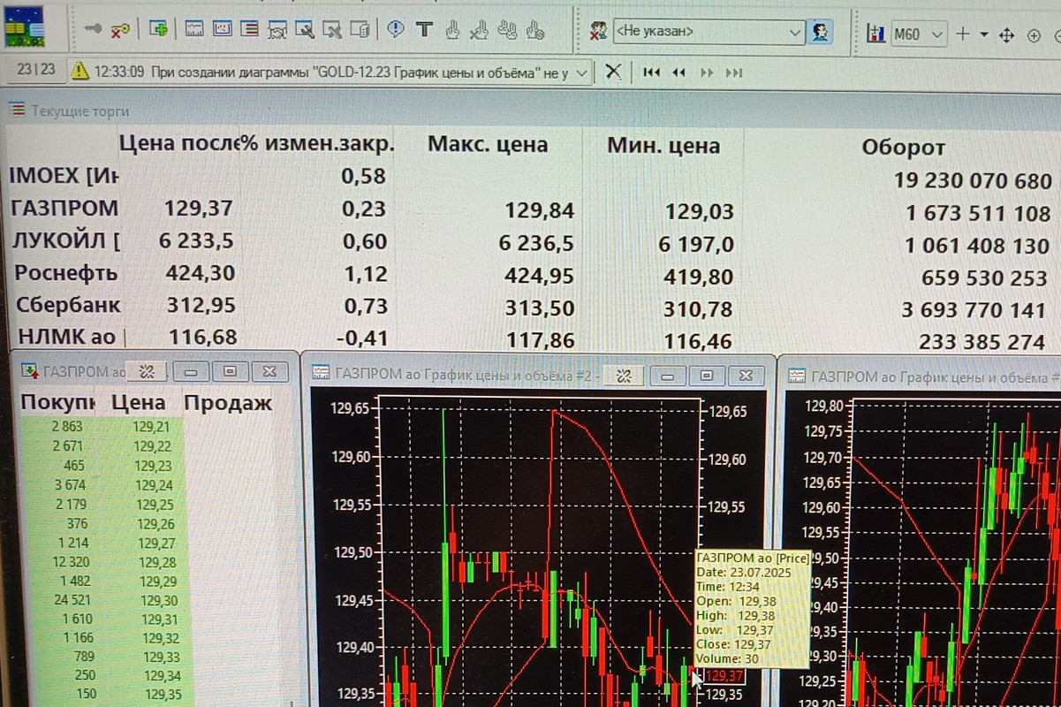Click the grey key connect icon

[x=94, y=30]
